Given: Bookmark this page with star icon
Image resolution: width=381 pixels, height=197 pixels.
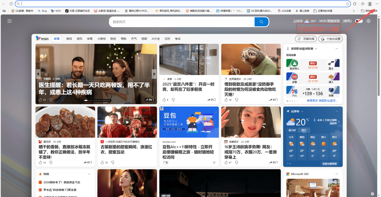Looking at the screenshot, I should point(348,3).
